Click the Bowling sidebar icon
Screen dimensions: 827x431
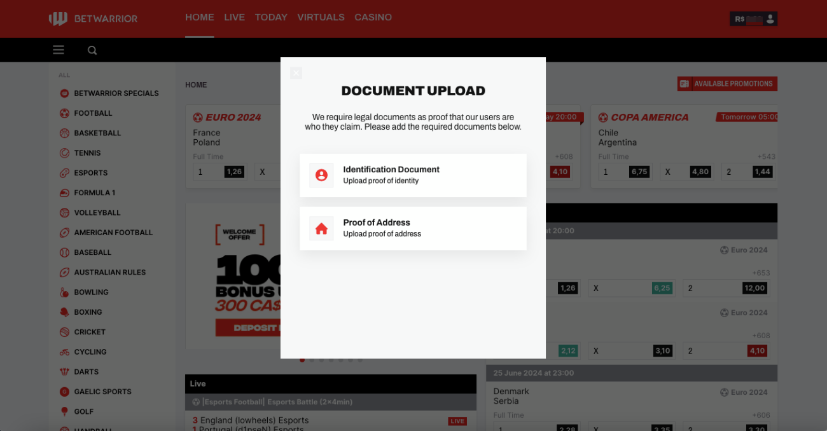pyautogui.click(x=64, y=292)
